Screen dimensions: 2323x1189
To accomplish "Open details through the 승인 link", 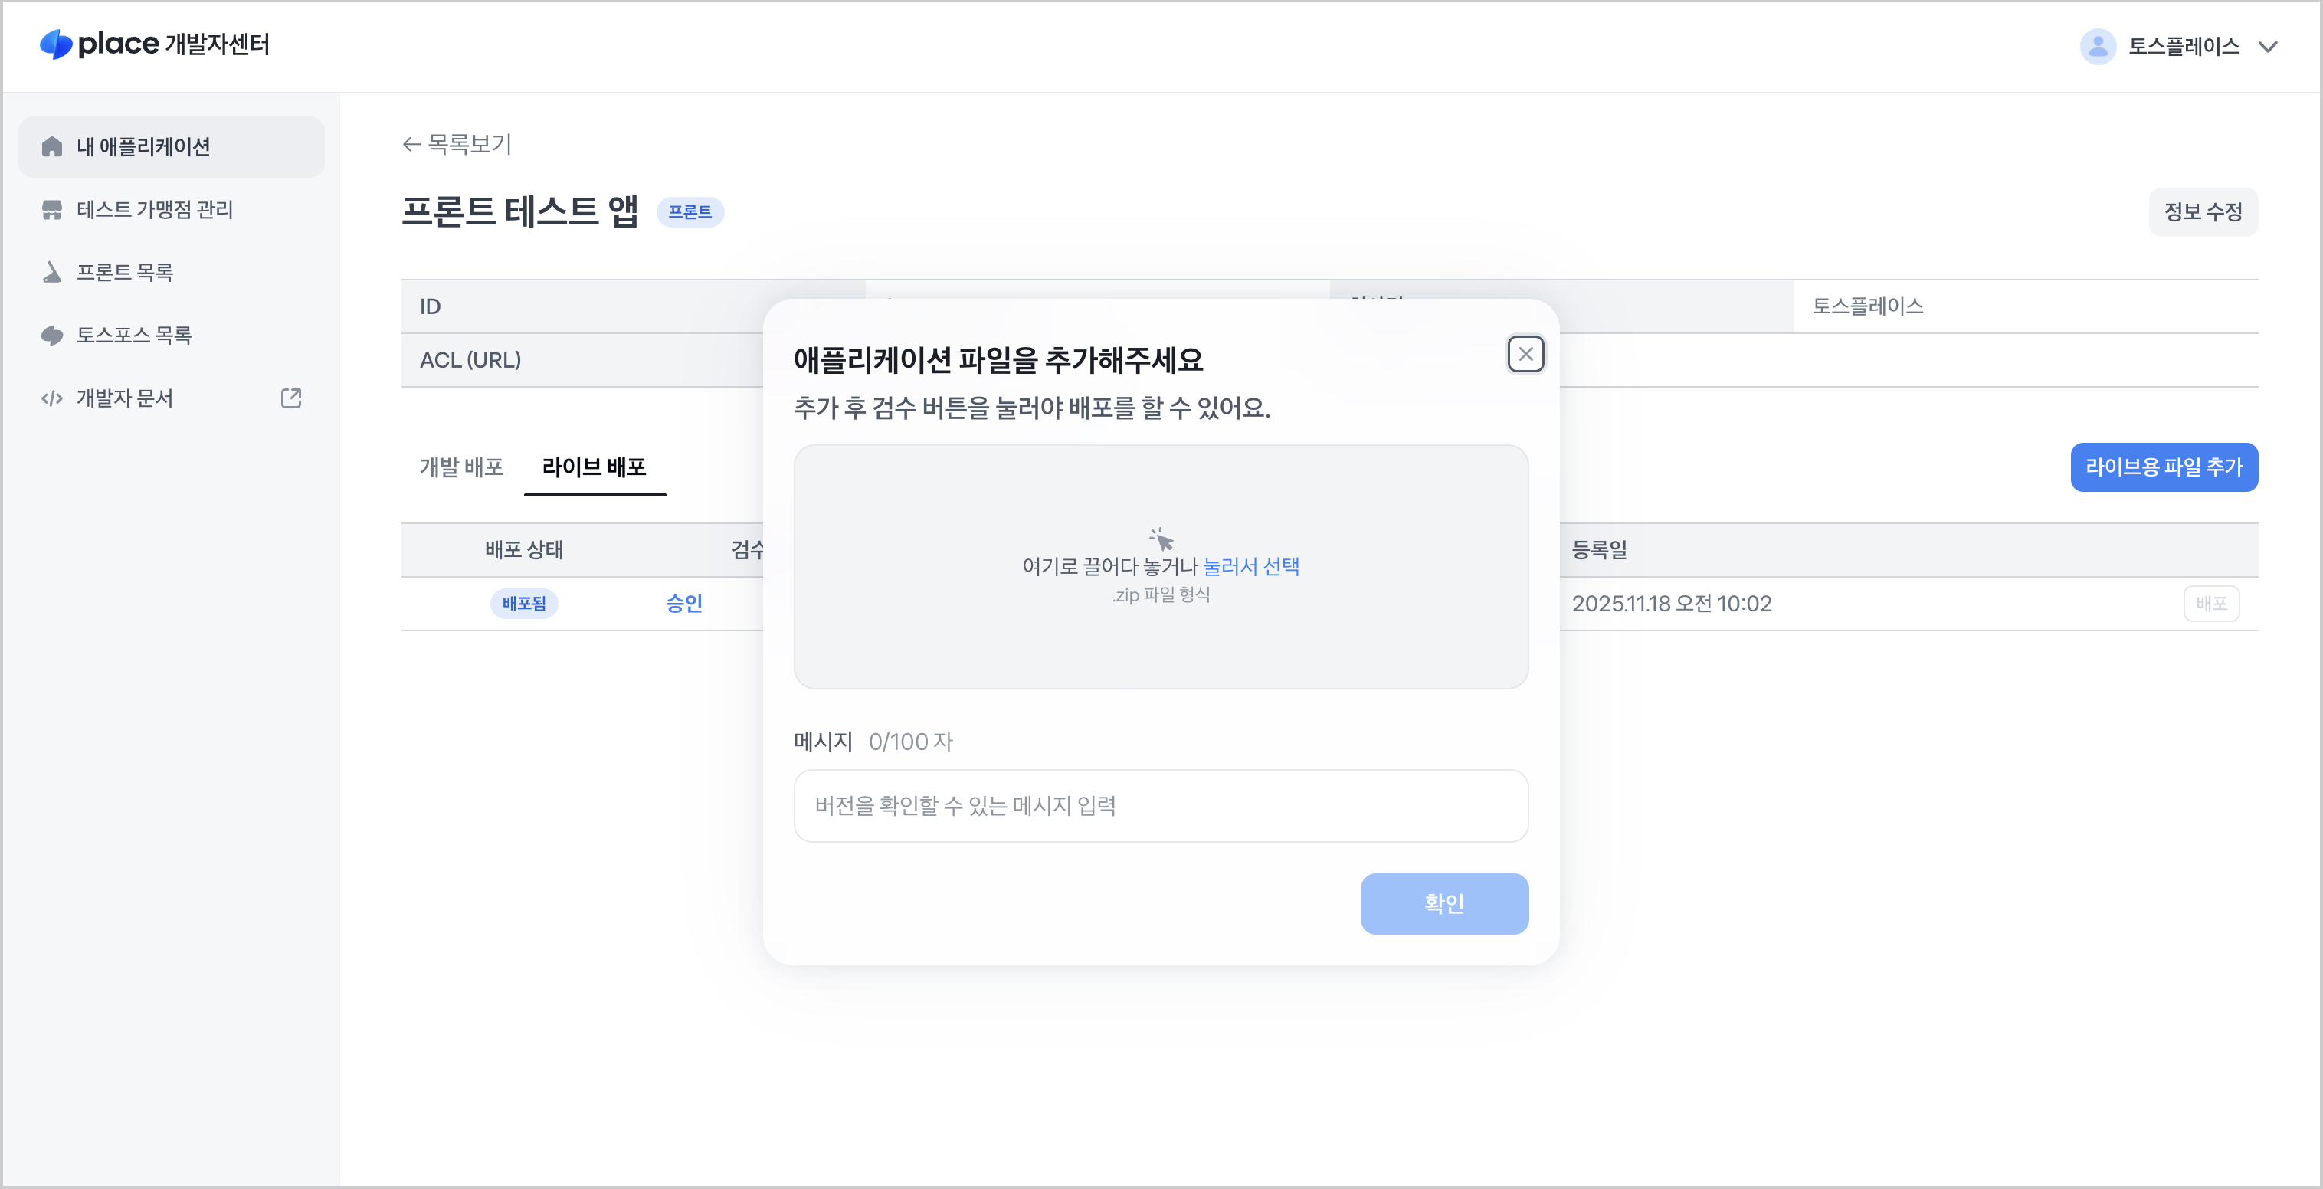I will (x=684, y=604).
